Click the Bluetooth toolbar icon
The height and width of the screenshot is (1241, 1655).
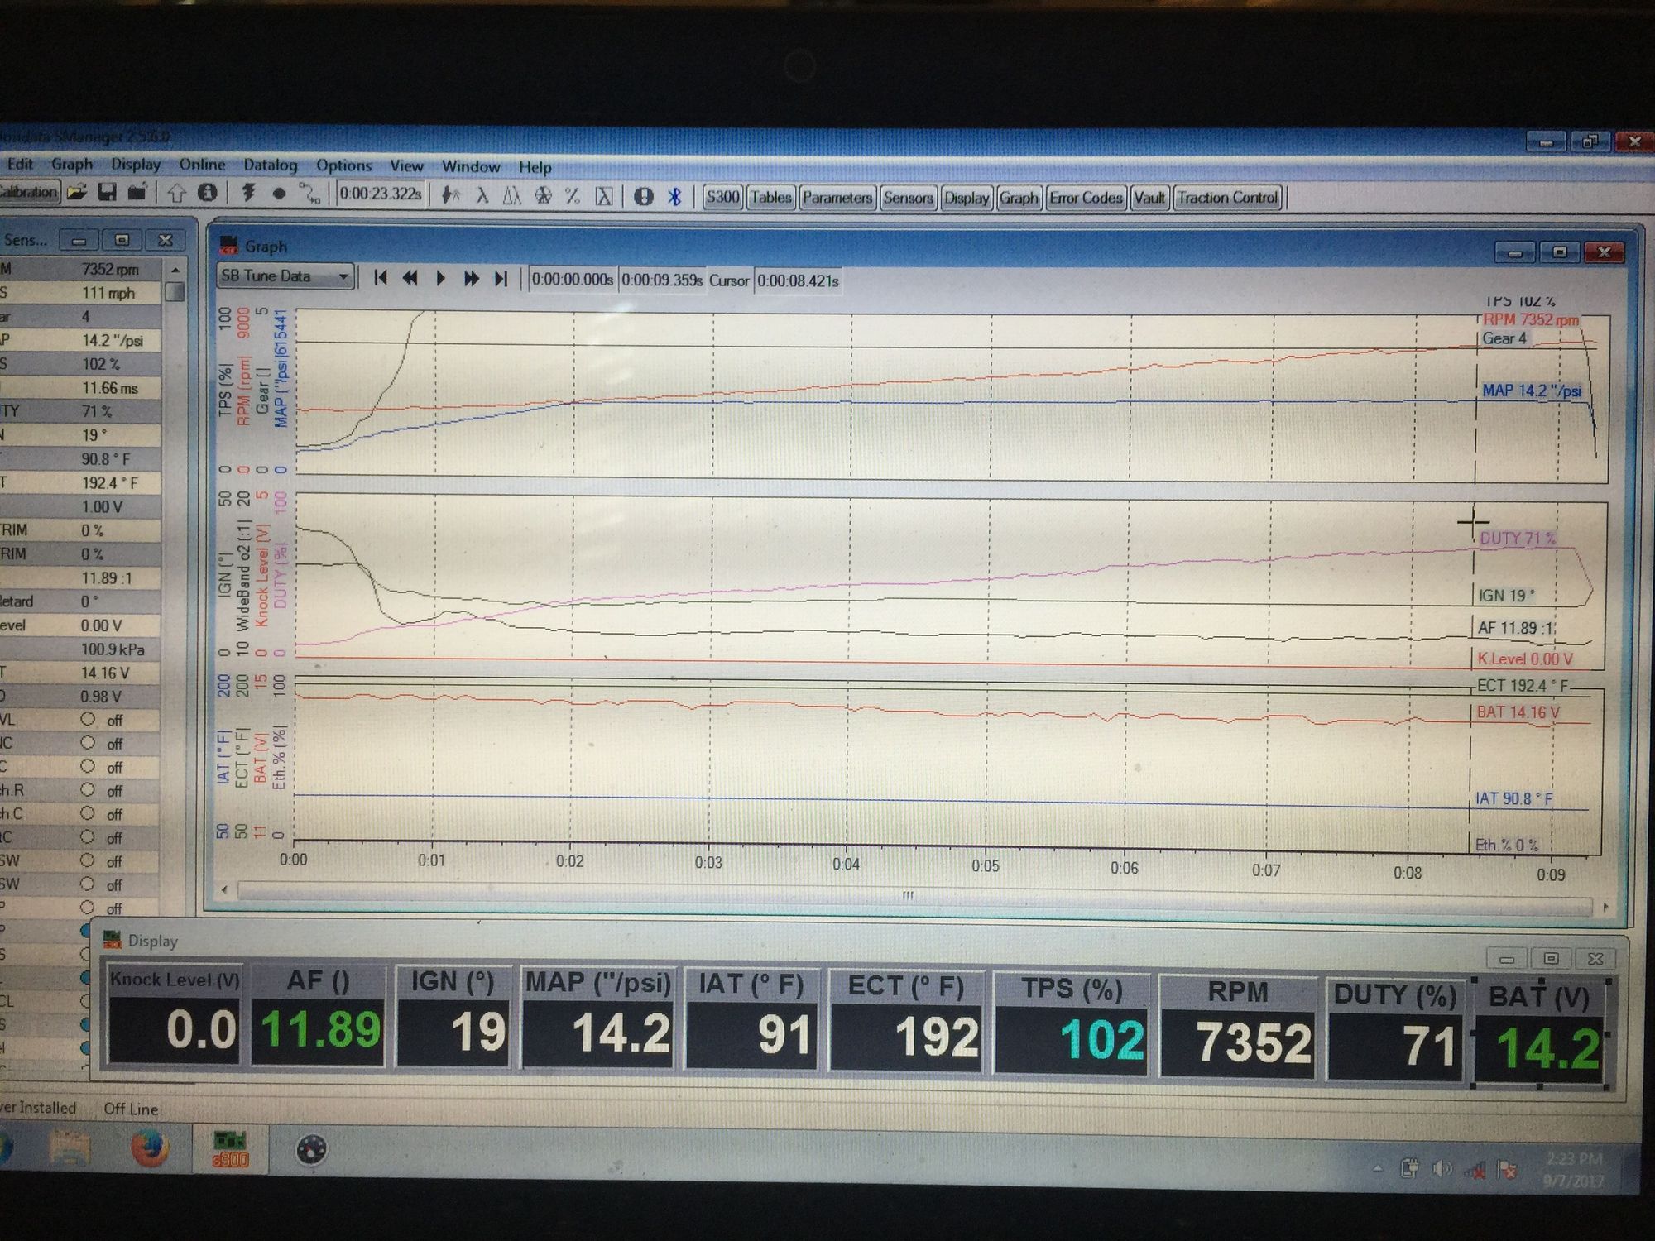tap(674, 197)
